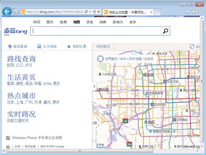Click the full screen map icon
Image resolution: width=206 pixels, height=155 pixels.
pyautogui.click(x=192, y=46)
